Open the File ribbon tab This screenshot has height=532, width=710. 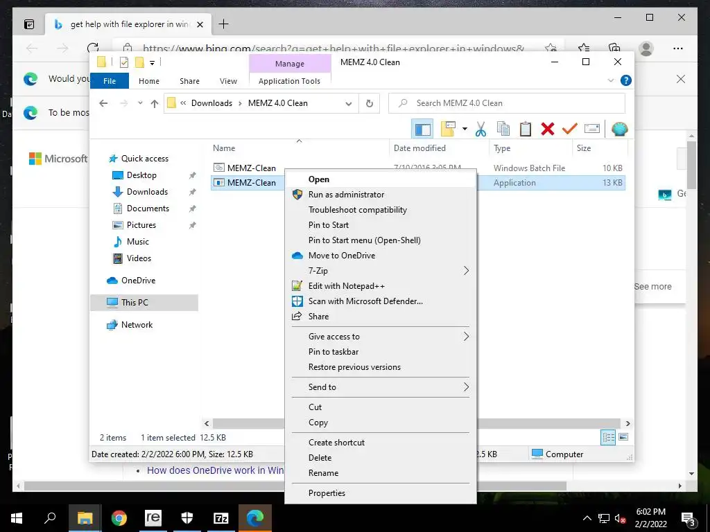tap(110, 81)
